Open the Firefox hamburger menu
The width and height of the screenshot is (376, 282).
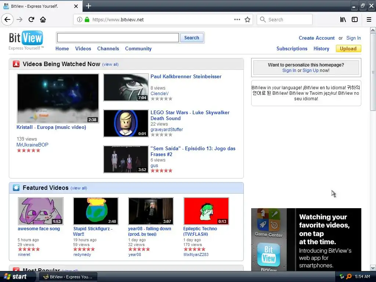(369, 19)
